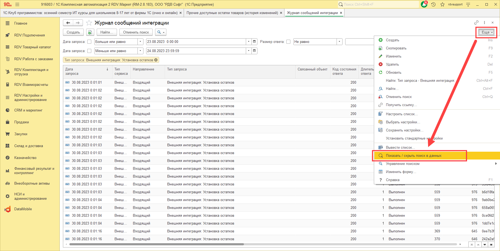Add journal to favorites via star icon
The image size is (500, 251).
coord(89,23)
